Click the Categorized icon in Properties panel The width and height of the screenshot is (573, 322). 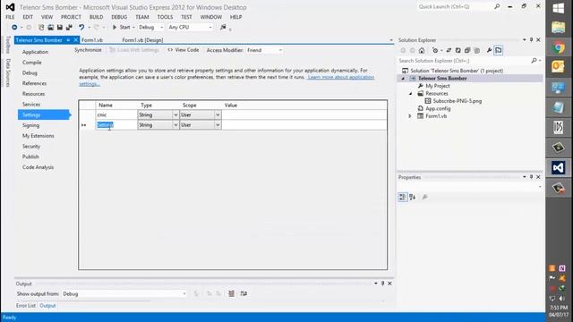pos(402,197)
